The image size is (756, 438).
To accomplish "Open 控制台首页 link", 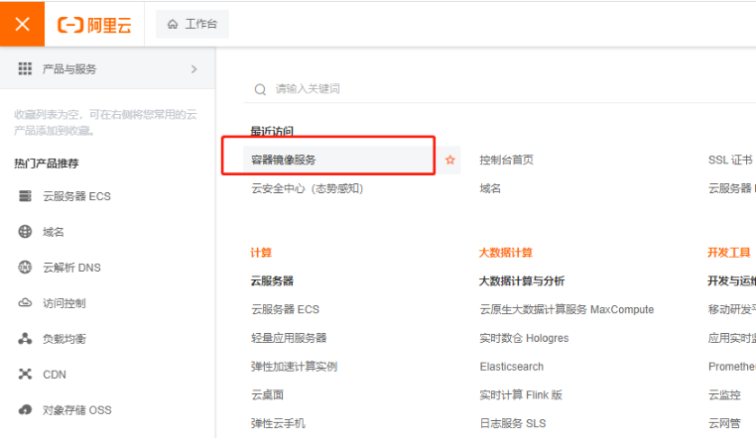I will pos(506,160).
